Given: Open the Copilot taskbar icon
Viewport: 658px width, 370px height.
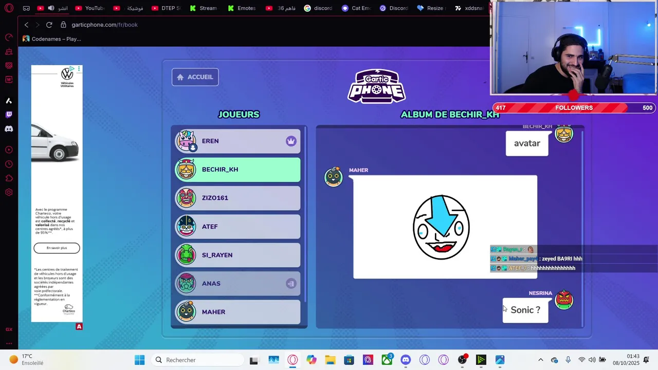Looking at the screenshot, I should (311, 360).
